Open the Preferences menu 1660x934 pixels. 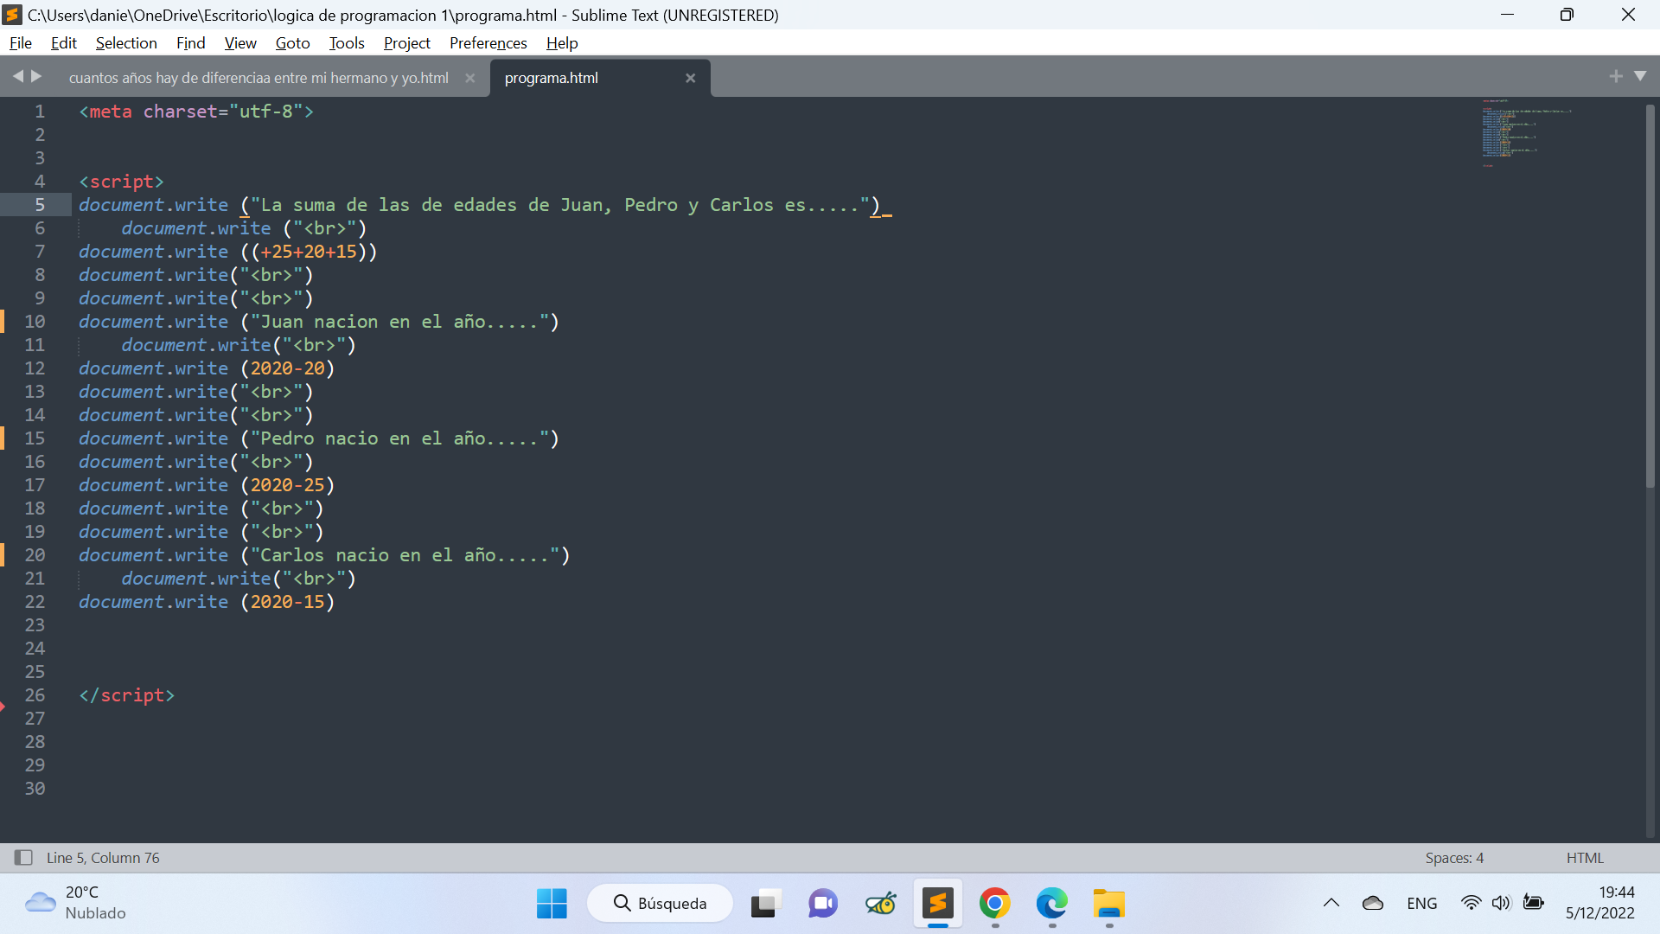click(x=488, y=43)
